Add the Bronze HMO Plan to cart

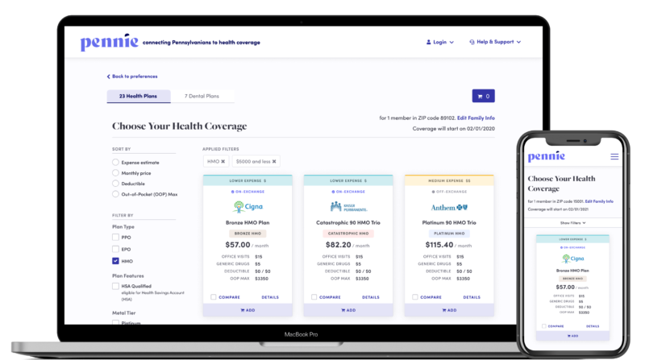click(248, 310)
